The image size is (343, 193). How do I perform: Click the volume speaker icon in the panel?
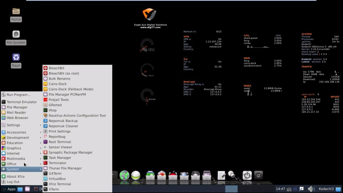point(311,189)
